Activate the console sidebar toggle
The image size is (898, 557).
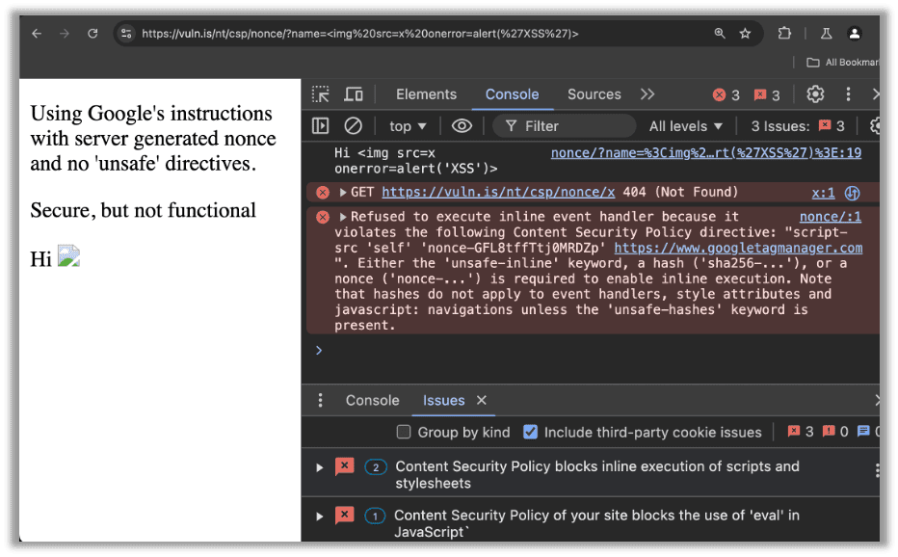pyautogui.click(x=320, y=125)
